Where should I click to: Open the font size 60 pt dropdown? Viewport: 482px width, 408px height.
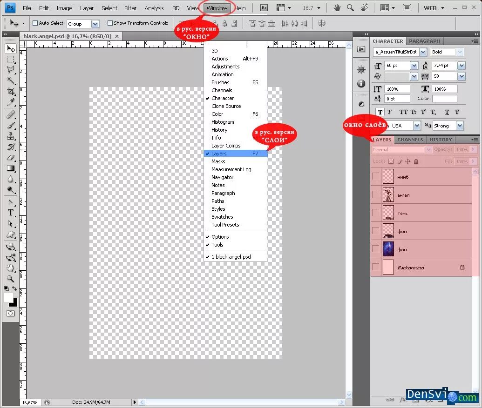414,66
